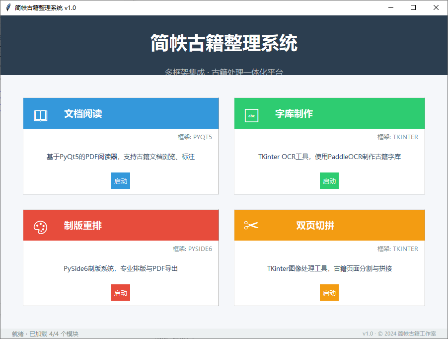Start the 制版重排 PySide6 module
Viewport: 448px width, 339px height.
coord(120,292)
